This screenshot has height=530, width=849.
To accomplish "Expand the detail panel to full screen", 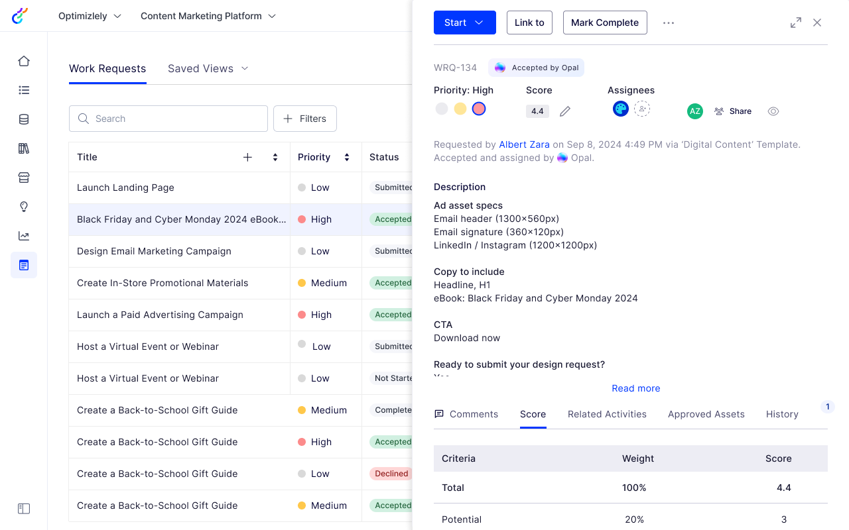I will tap(796, 23).
